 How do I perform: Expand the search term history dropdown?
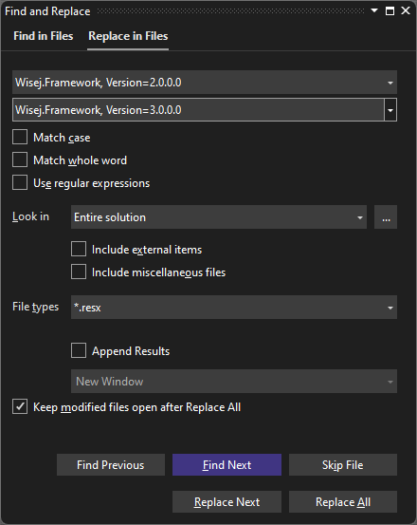point(390,83)
